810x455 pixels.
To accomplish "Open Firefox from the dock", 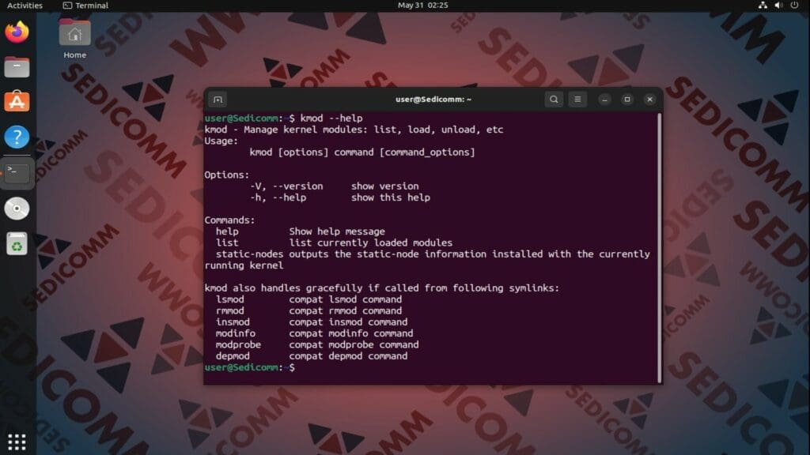I will (17, 32).
